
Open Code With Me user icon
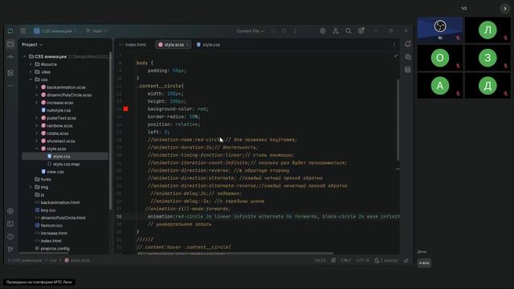(x=336, y=31)
